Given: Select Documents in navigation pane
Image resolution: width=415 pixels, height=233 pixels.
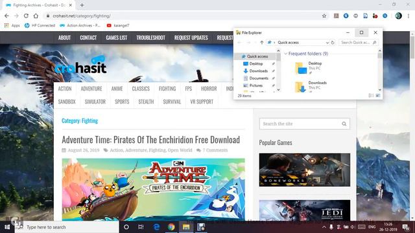Looking at the screenshot, I should click(259, 78).
